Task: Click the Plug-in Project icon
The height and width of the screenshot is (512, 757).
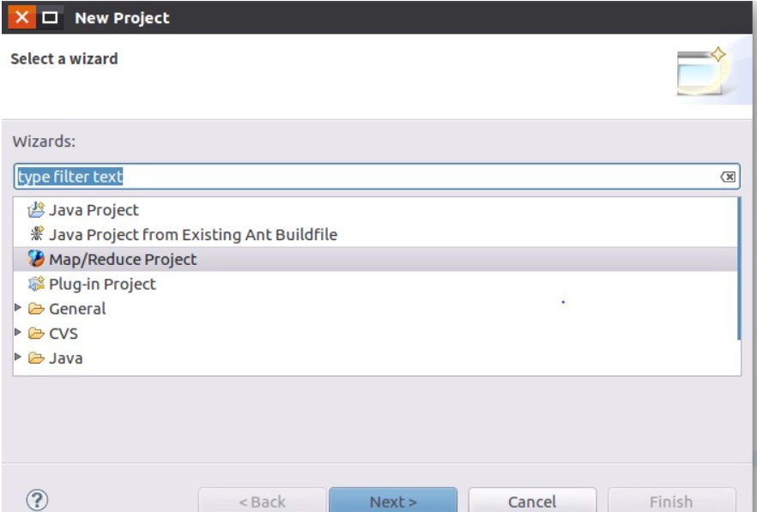Action: pos(35,284)
